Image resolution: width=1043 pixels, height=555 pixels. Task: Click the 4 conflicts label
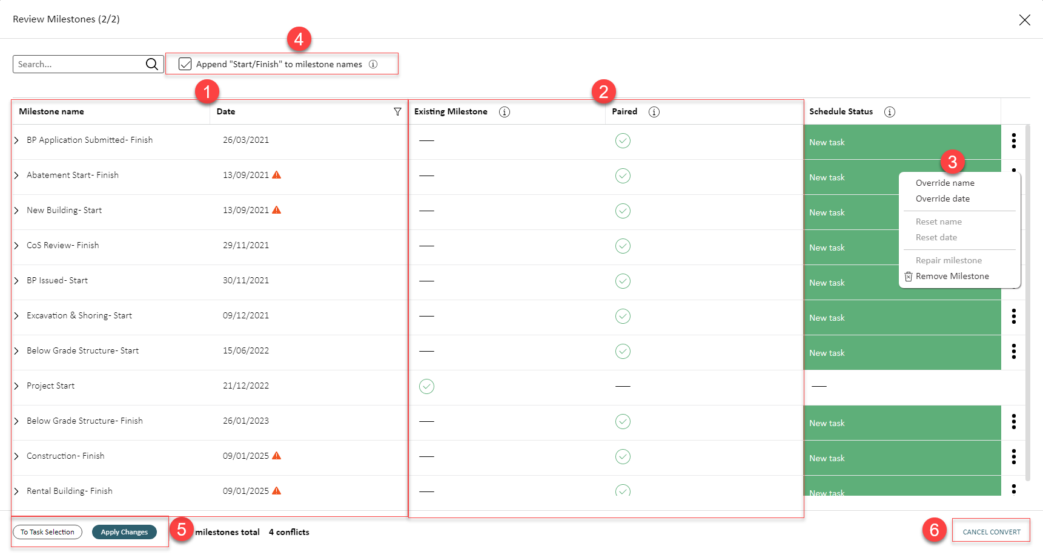[289, 532]
